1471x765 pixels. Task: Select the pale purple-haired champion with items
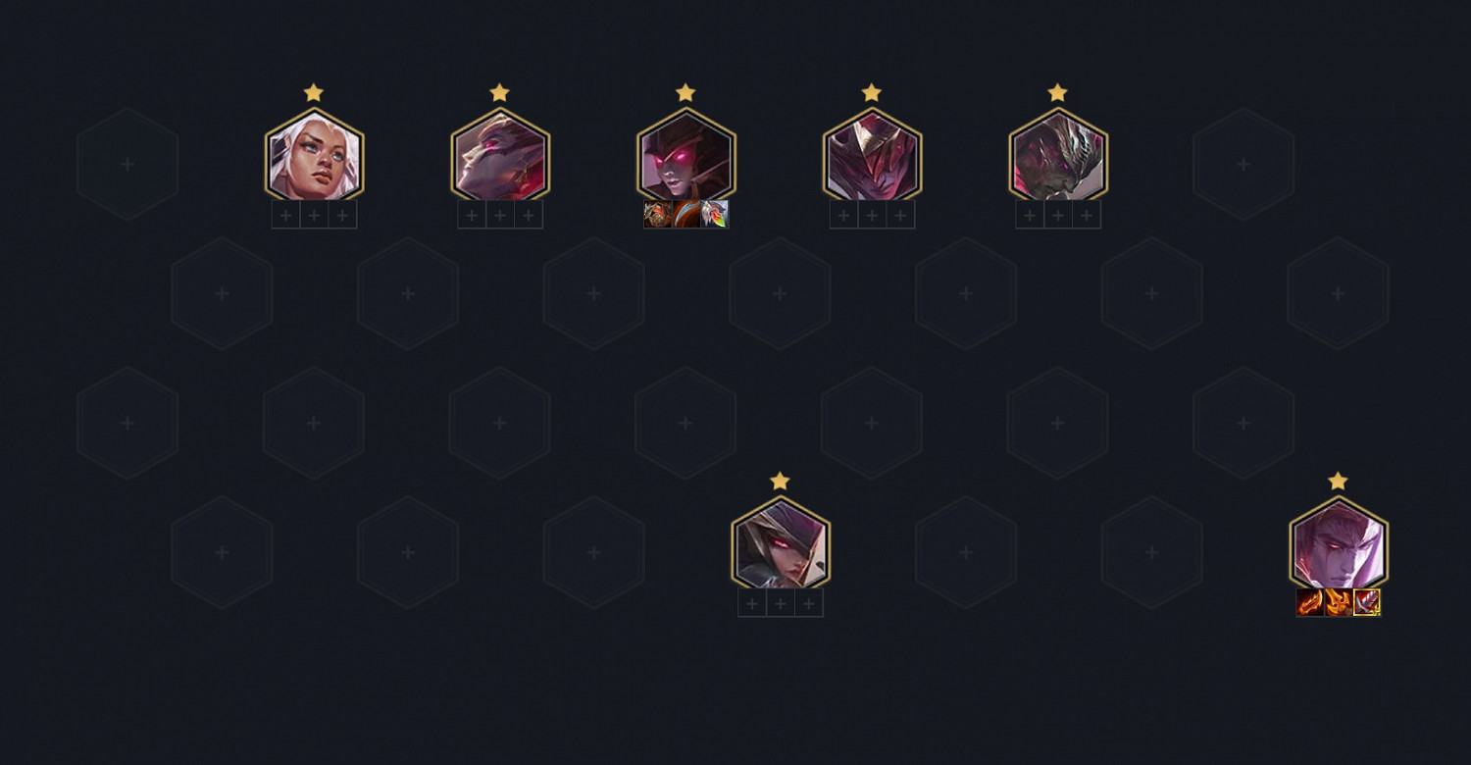[1339, 545]
